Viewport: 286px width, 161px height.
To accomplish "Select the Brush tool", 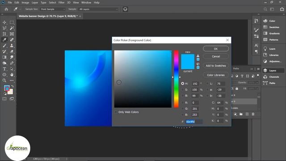I will tap(4, 46).
